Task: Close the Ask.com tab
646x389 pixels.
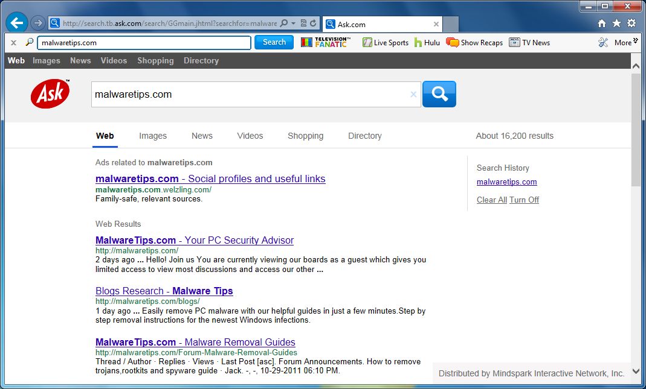Action: click(436, 24)
